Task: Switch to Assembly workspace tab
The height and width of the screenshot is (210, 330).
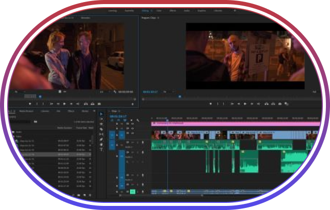Action: [129, 11]
